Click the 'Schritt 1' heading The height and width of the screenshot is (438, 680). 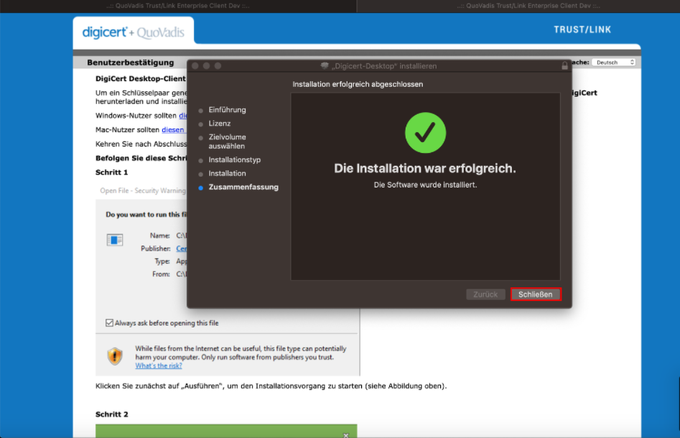111,172
